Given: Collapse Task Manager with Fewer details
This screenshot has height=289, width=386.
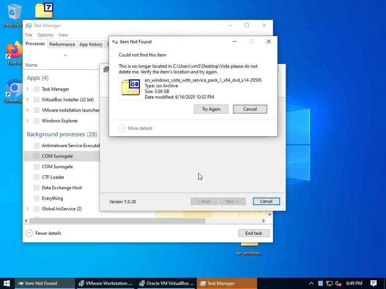Looking at the screenshot, I should 44,233.
